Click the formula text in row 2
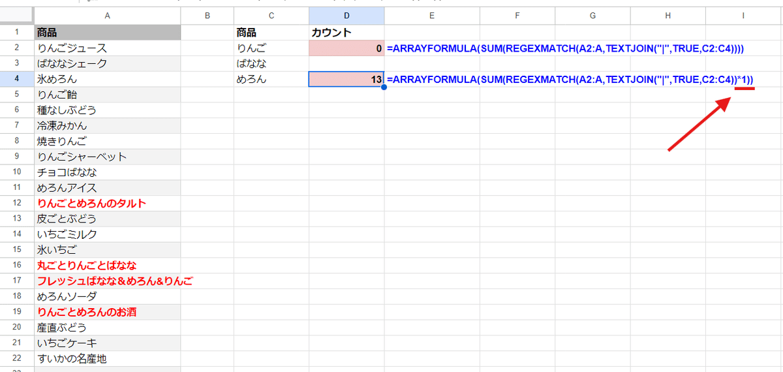Viewport: 783px width, 372px height. click(566, 48)
